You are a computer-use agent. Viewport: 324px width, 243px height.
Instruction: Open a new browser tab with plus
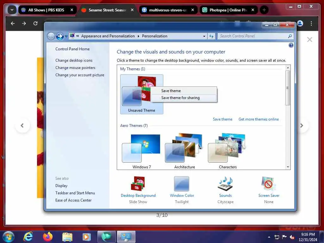[264, 10]
